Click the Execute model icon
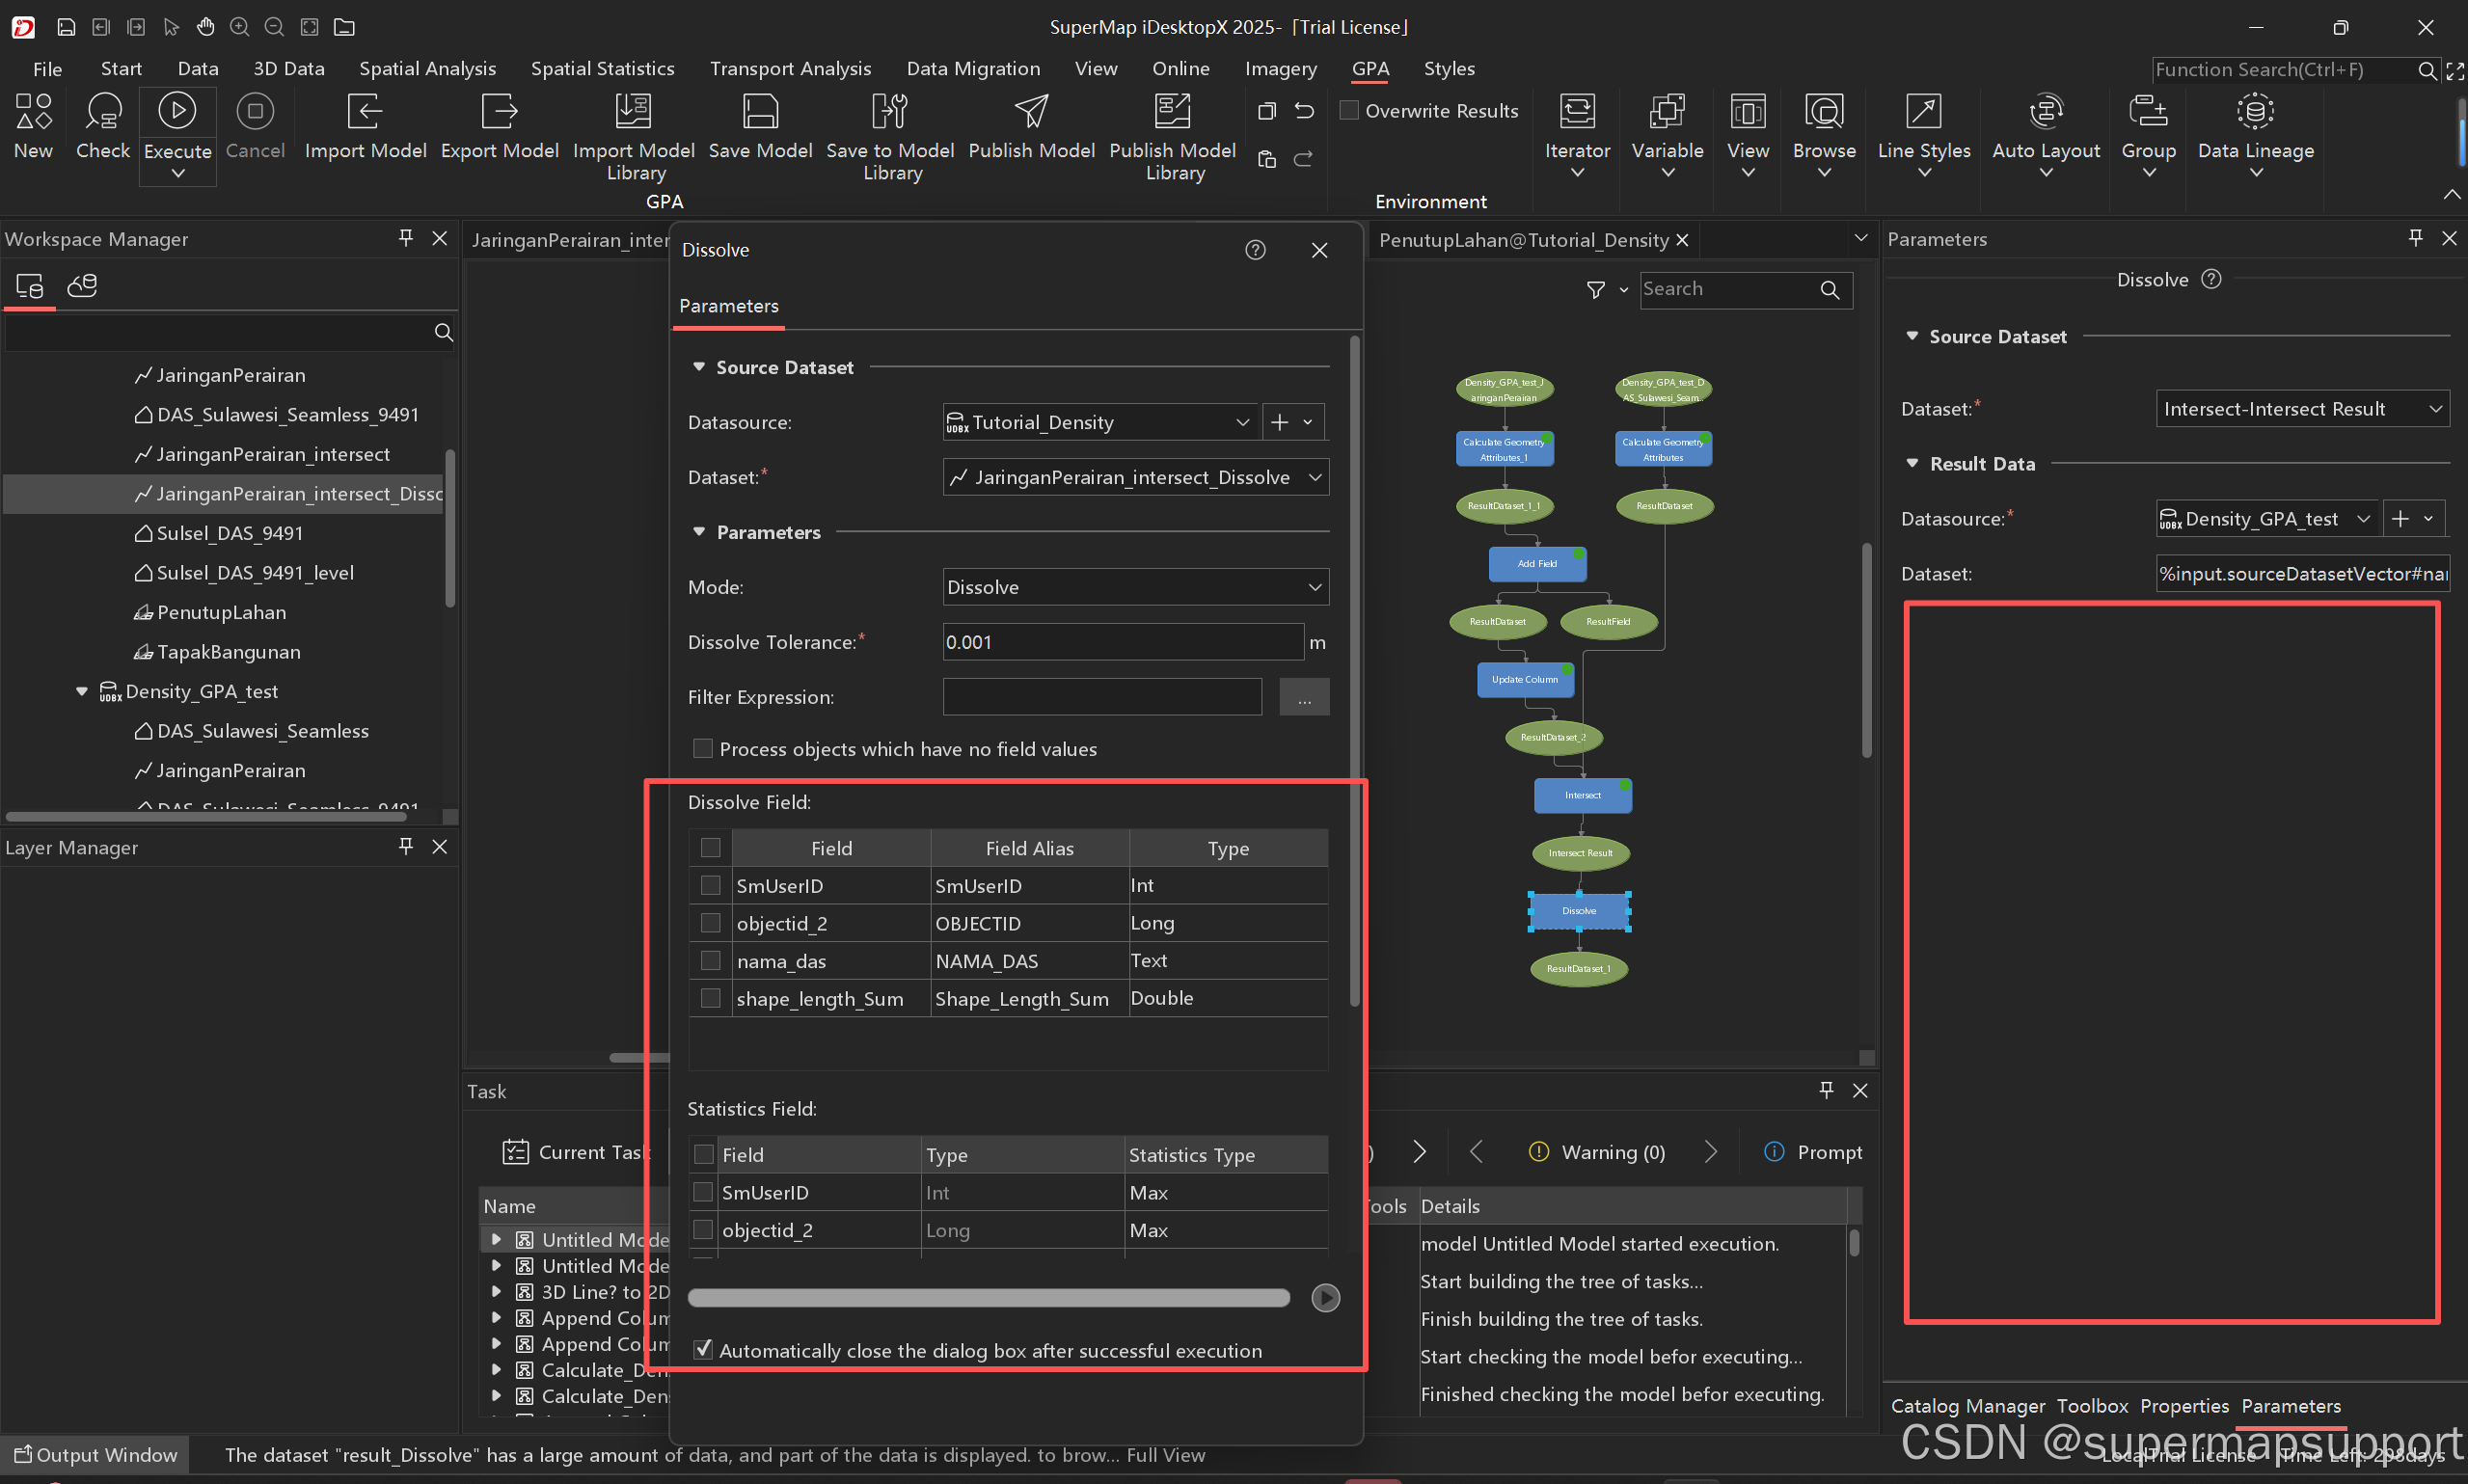This screenshot has height=1484, width=2468. (x=177, y=112)
